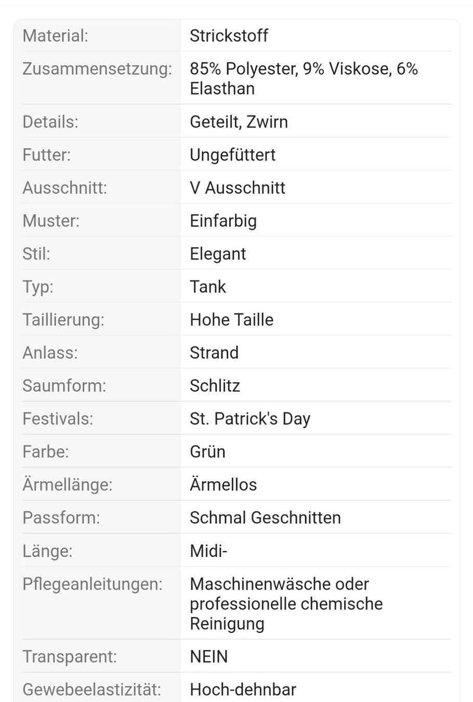Tap the Midi- length value

[208, 551]
